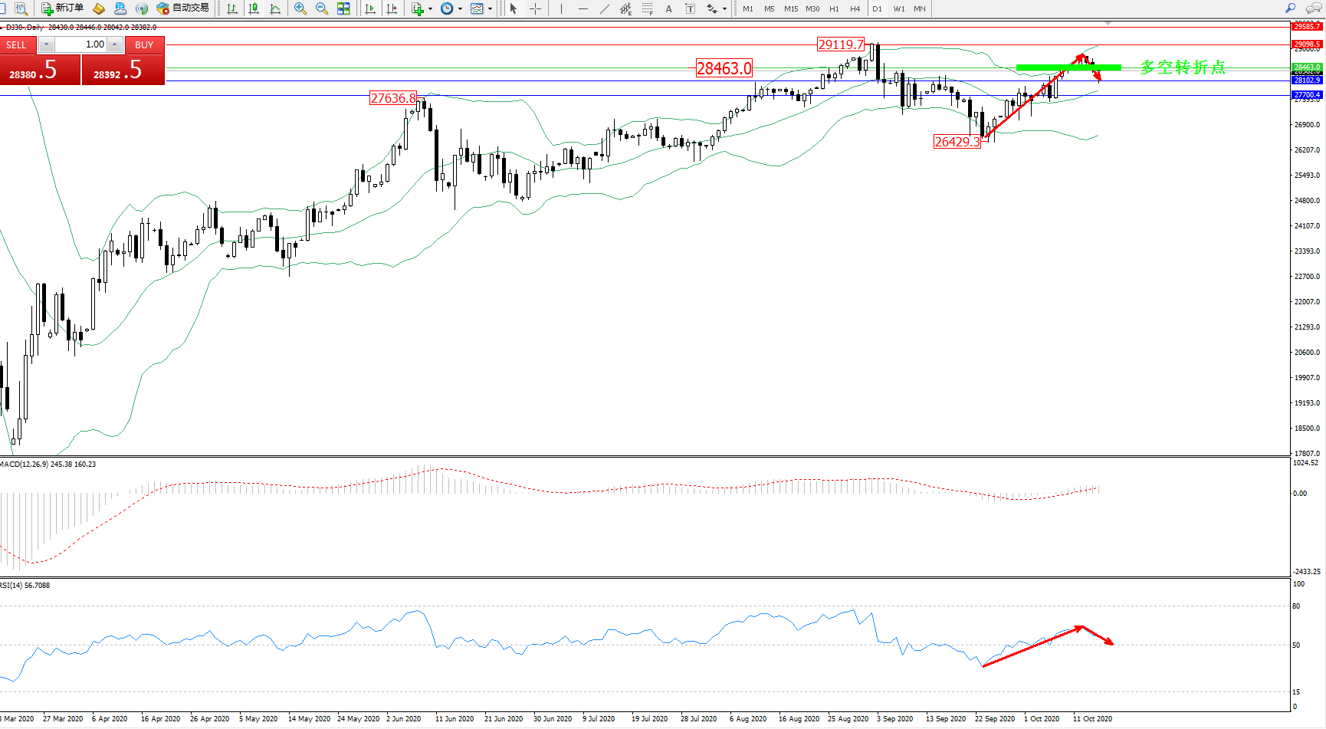The image size is (1326, 729).
Task: Toggle the chart auto scroll icon
Action: click(370, 8)
